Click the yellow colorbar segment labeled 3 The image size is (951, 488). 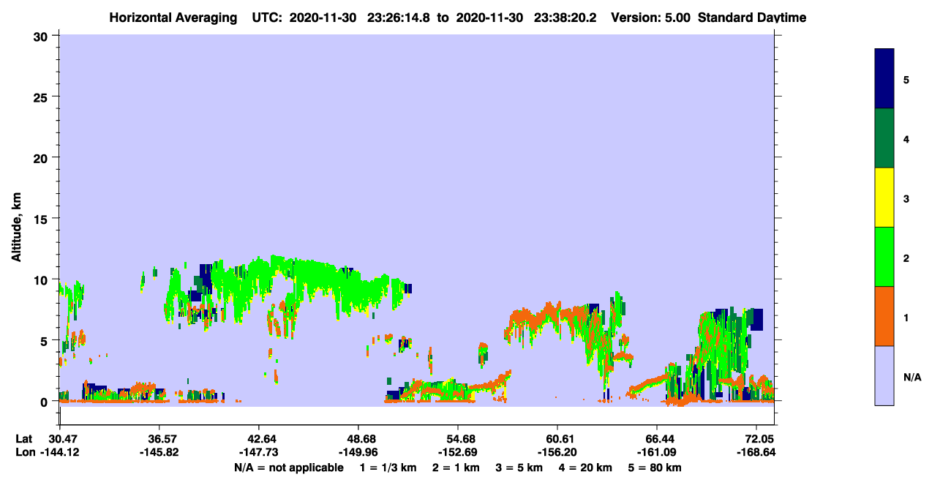pyautogui.click(x=884, y=198)
